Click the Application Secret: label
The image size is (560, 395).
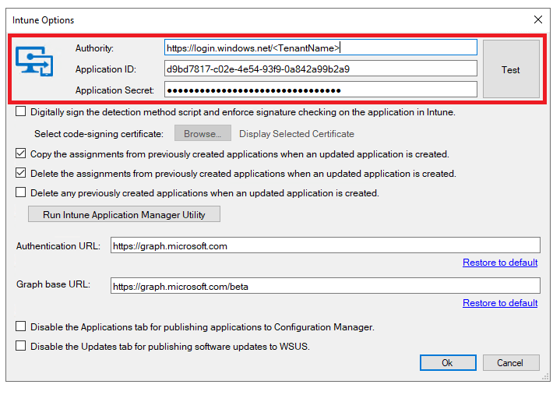point(114,90)
